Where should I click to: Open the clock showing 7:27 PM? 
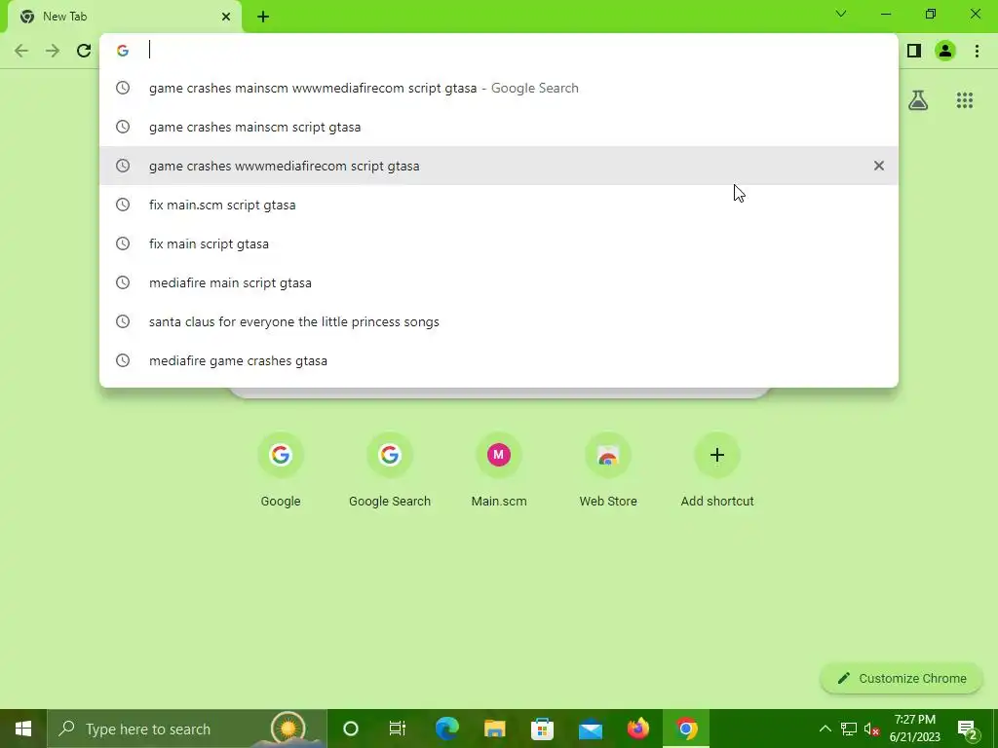[914, 729]
